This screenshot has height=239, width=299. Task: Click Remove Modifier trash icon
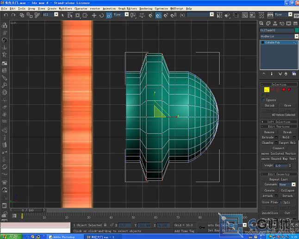(286, 74)
